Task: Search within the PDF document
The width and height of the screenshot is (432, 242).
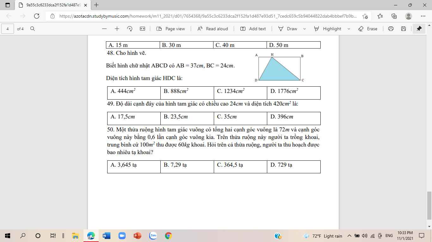Action: pos(32,29)
